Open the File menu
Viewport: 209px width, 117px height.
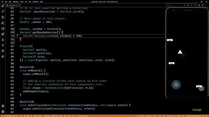[6, 2]
